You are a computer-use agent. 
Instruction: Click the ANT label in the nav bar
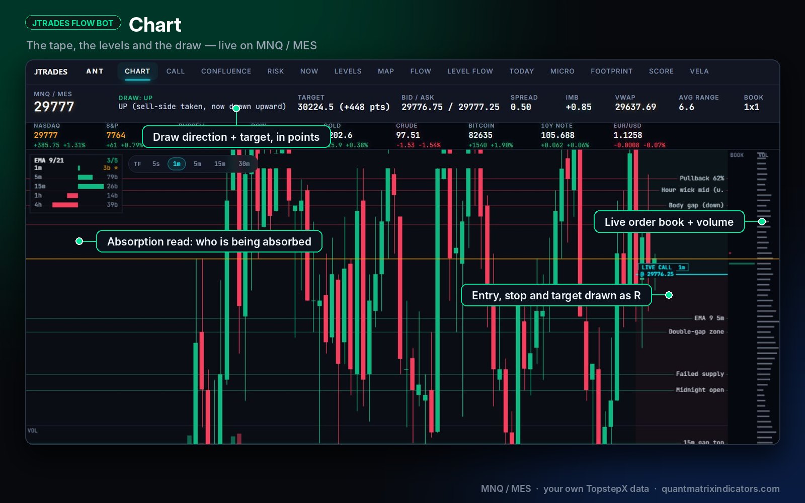[95, 71]
